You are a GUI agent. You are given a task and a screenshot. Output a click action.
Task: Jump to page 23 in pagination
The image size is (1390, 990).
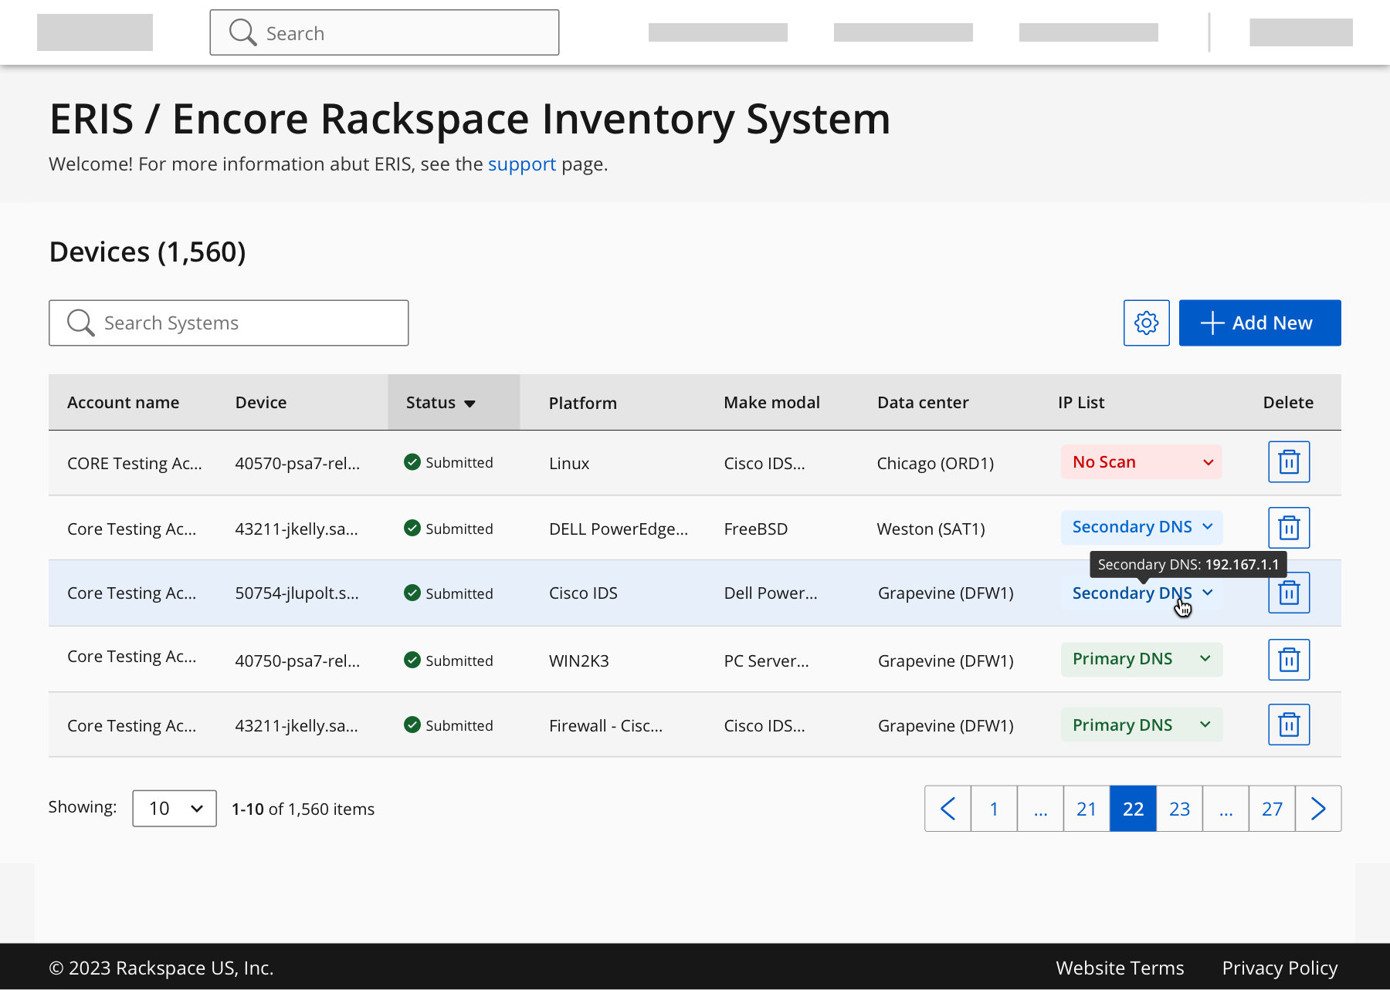[1179, 809]
